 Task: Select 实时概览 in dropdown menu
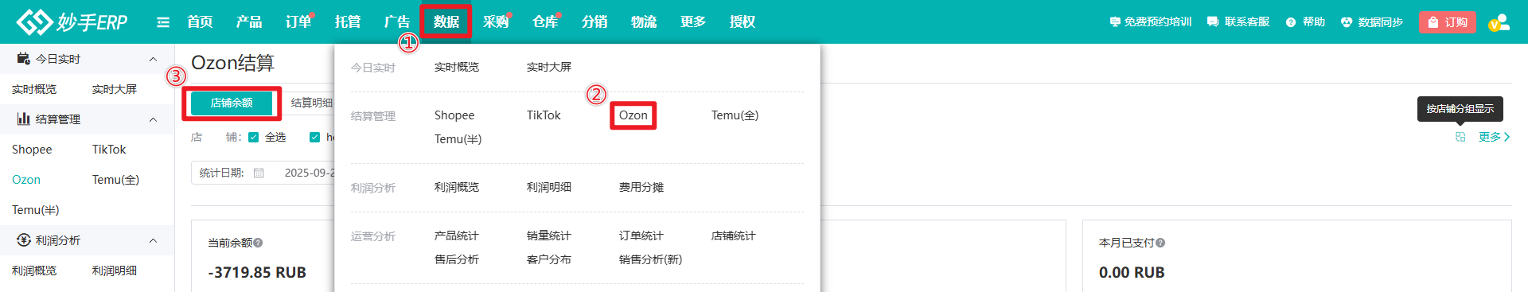coord(457,67)
